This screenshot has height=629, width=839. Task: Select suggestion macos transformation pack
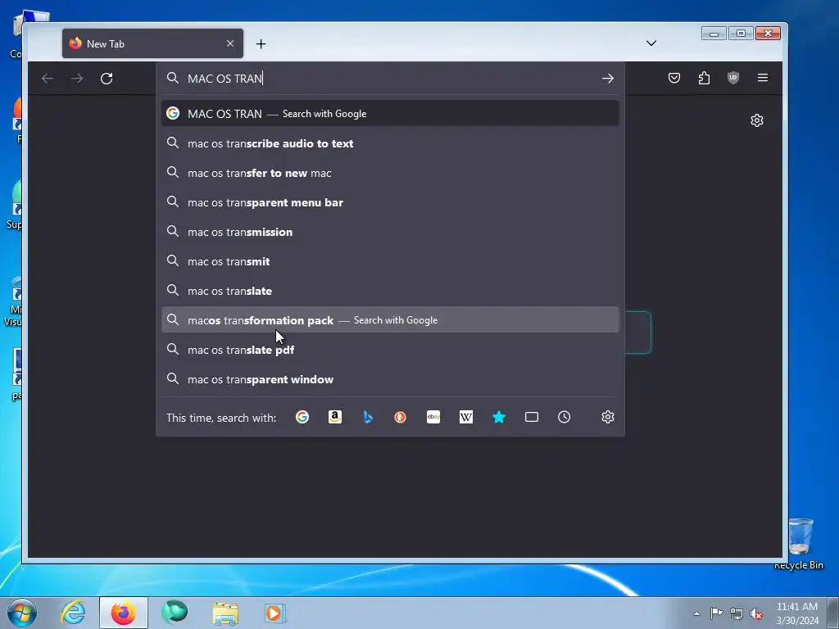coord(390,320)
